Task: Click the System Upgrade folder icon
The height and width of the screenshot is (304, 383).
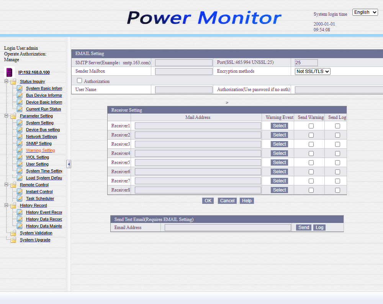Action: click(13, 240)
